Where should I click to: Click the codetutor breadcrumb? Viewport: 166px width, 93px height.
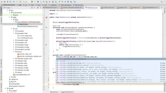[x=53, y=5]
